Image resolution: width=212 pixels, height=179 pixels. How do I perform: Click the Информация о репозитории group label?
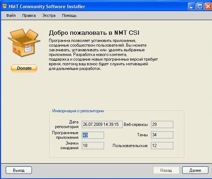click(78, 111)
